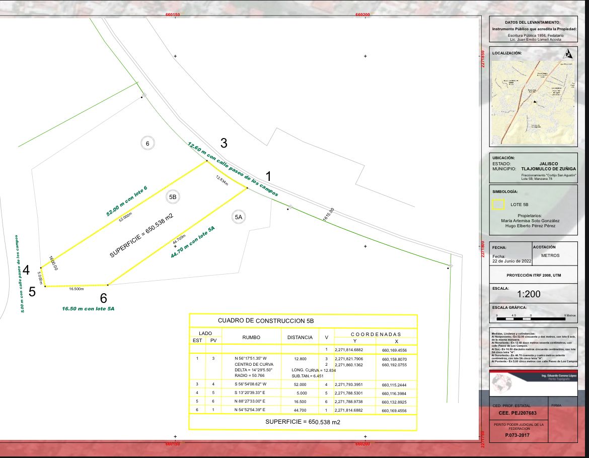Click the yellow LOTE 5B legend swatch
Screen dimensions: 589x458
[498, 205]
